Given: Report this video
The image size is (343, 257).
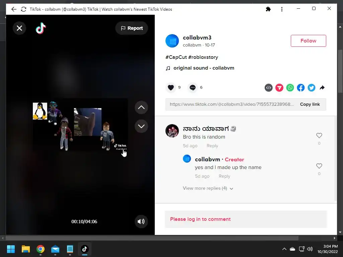Looking at the screenshot, I should click(x=132, y=28).
